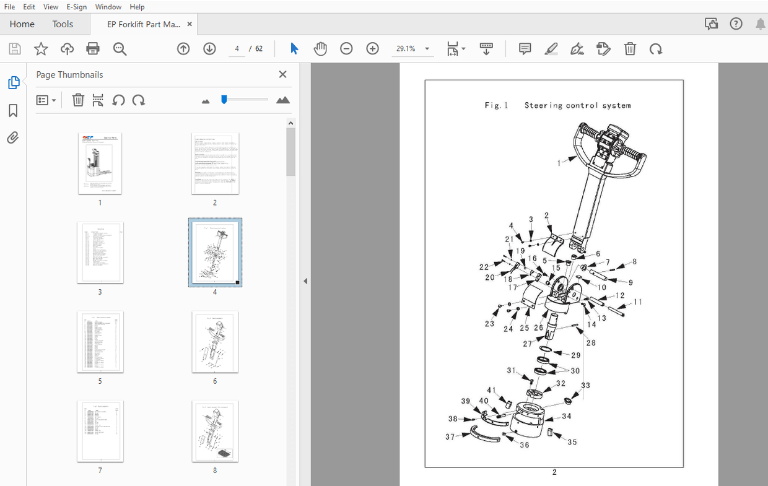The width and height of the screenshot is (768, 486).
Task: Open the Attachments paperclip panel
Action: point(13,137)
